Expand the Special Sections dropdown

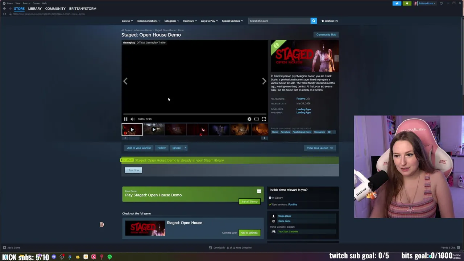tap(232, 21)
